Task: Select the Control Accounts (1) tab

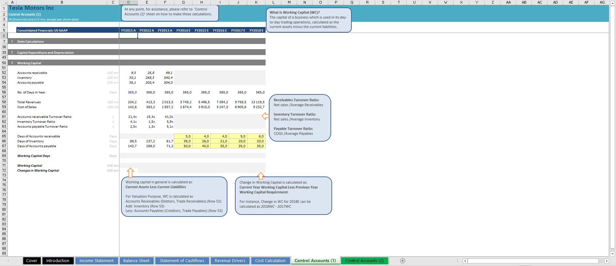Action: 315,261
